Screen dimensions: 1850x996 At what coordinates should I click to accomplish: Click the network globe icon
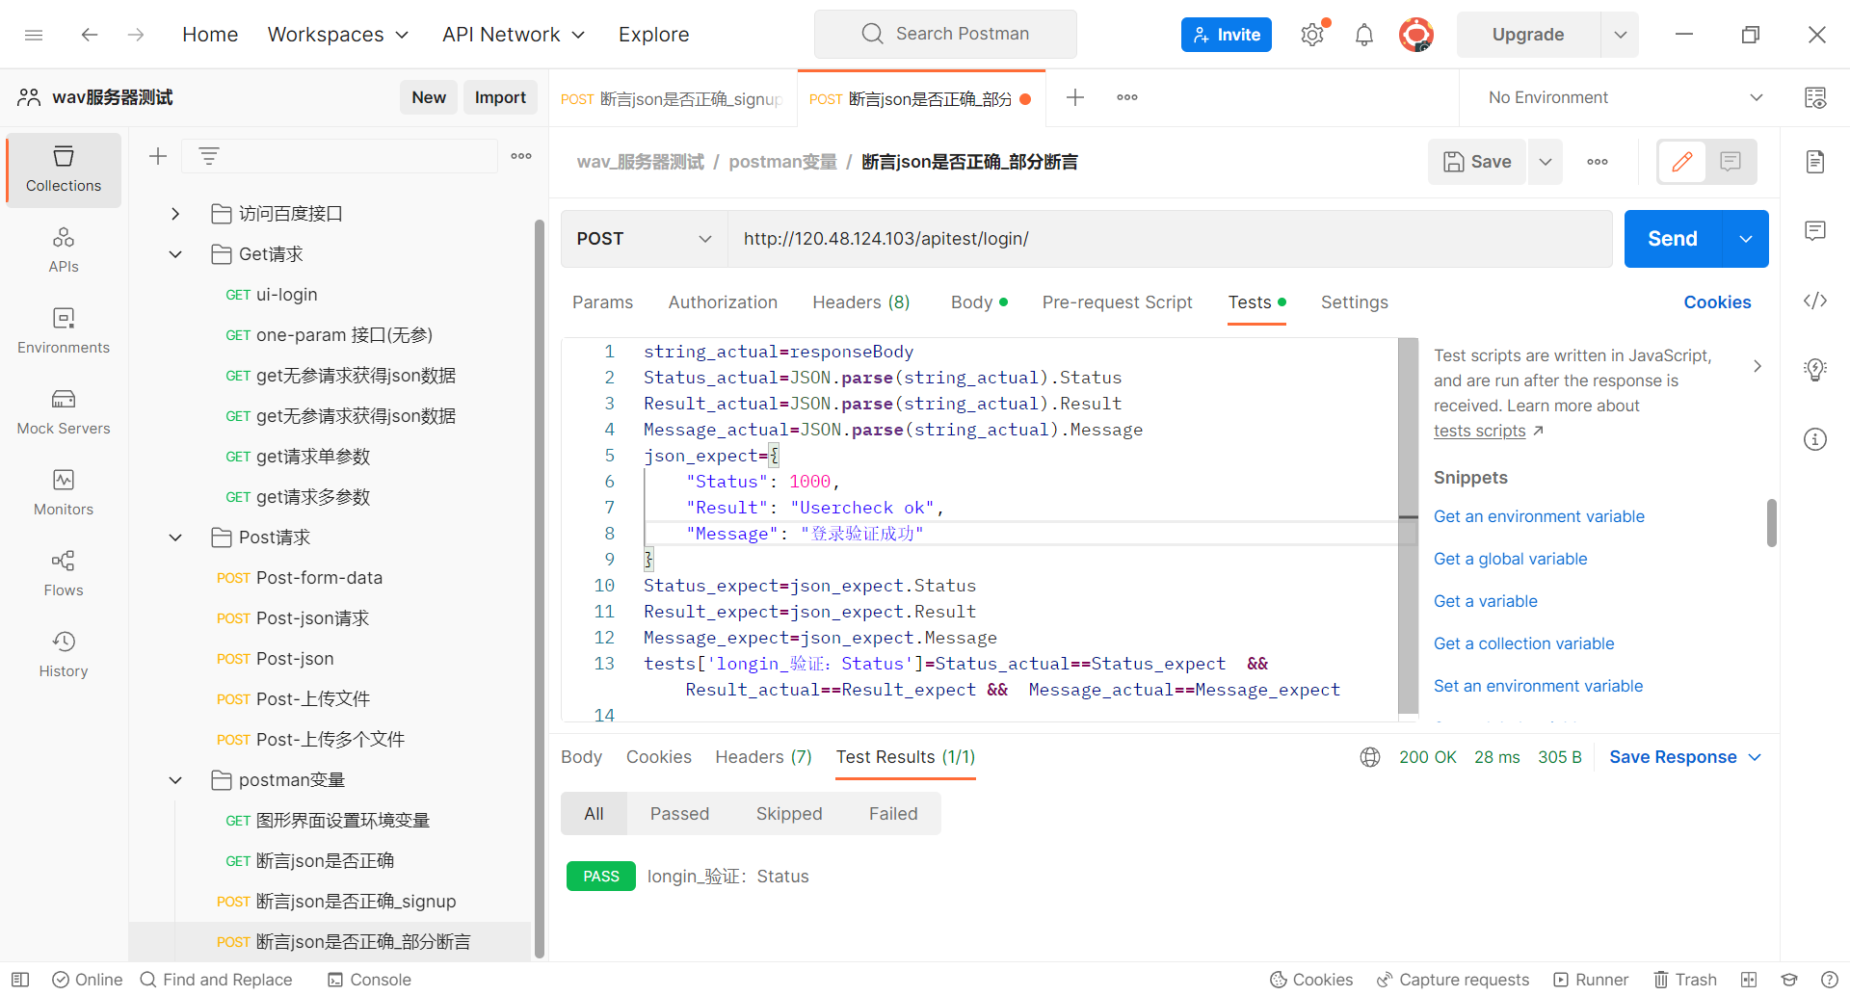point(1370,757)
